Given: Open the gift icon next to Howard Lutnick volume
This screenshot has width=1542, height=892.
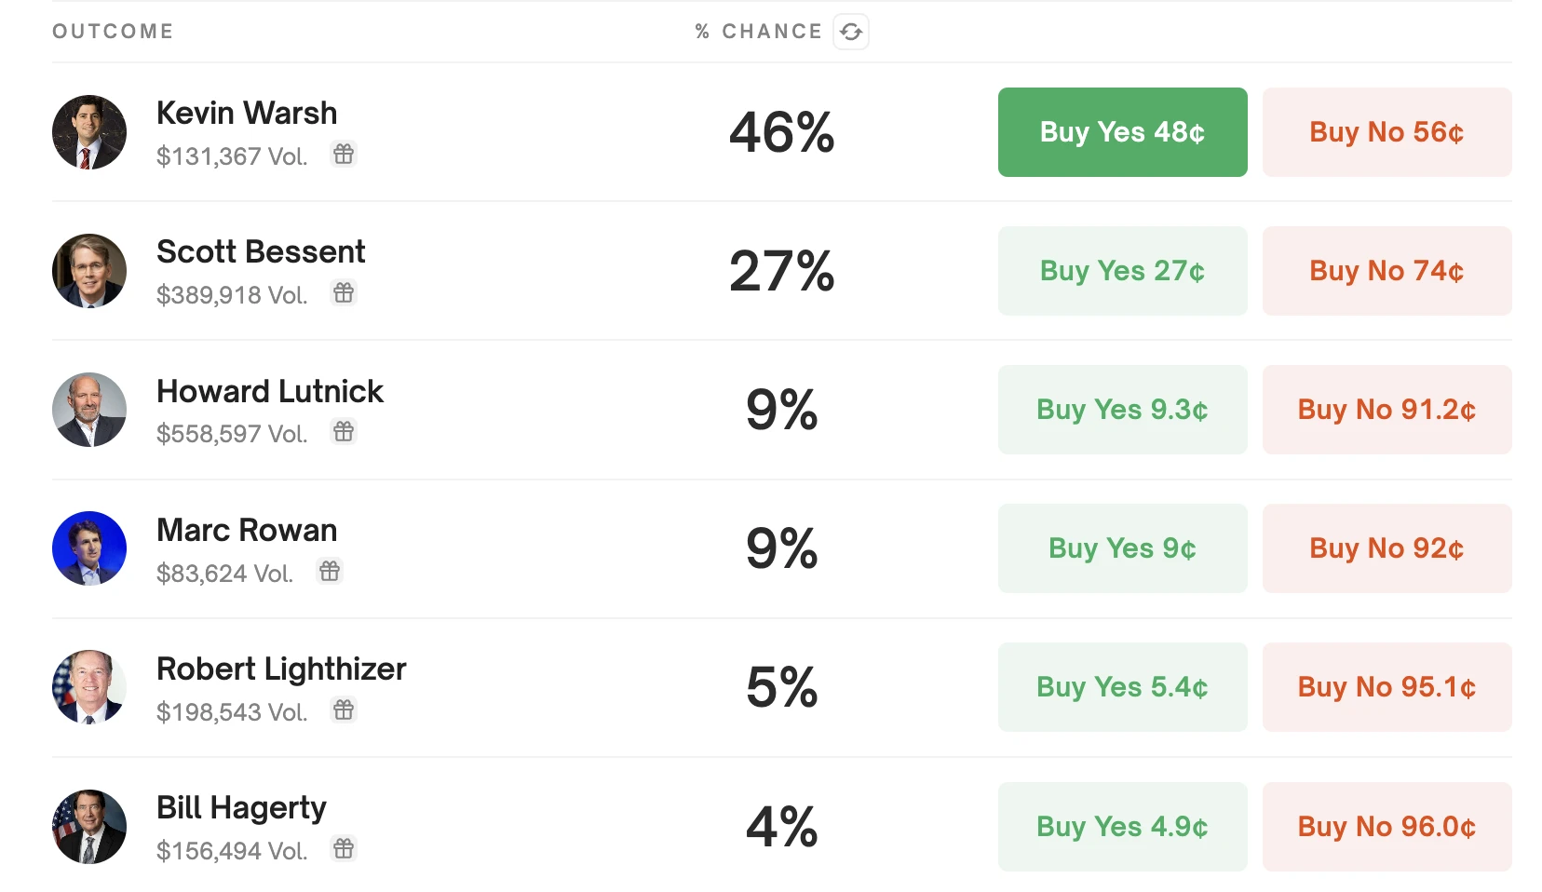Looking at the screenshot, I should tap(344, 432).
